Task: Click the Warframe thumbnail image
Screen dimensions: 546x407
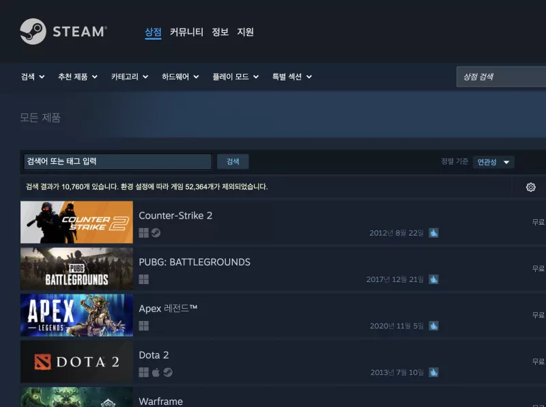Action: point(76,397)
